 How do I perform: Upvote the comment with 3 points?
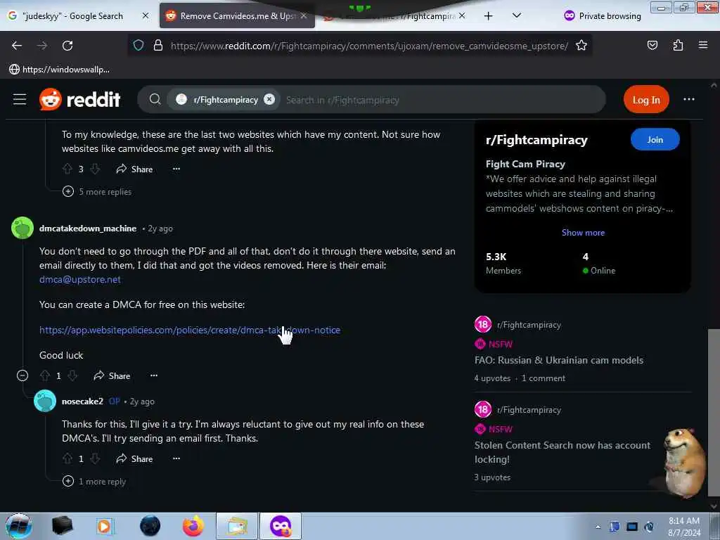(x=67, y=169)
